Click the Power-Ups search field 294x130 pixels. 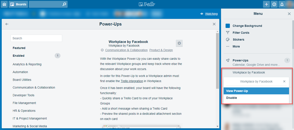(36, 38)
